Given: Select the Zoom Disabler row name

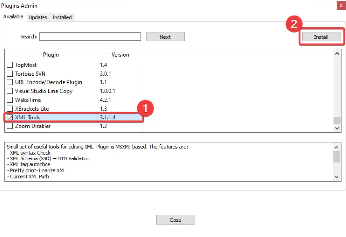Looking at the screenshot, I should (x=33, y=126).
